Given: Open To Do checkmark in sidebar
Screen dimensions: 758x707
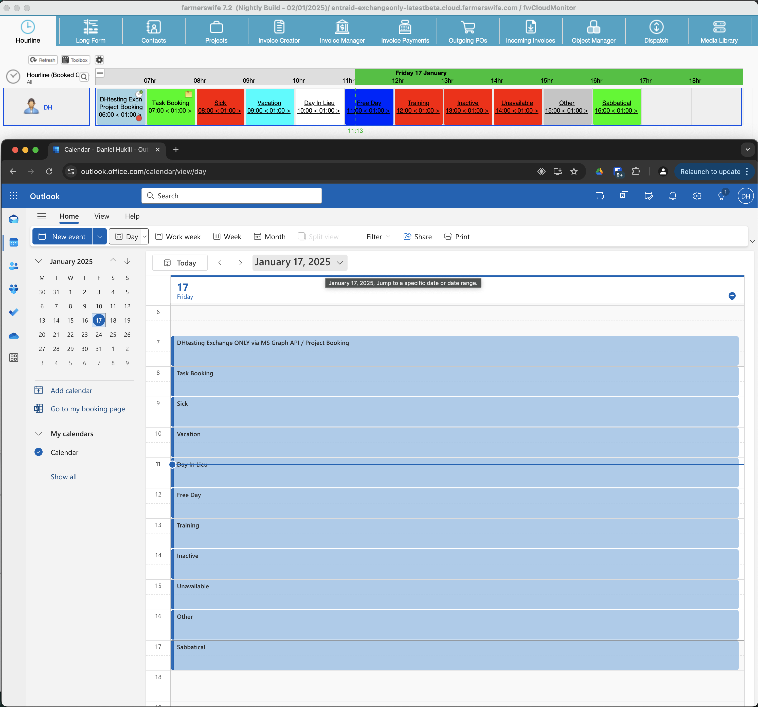Looking at the screenshot, I should click(14, 312).
